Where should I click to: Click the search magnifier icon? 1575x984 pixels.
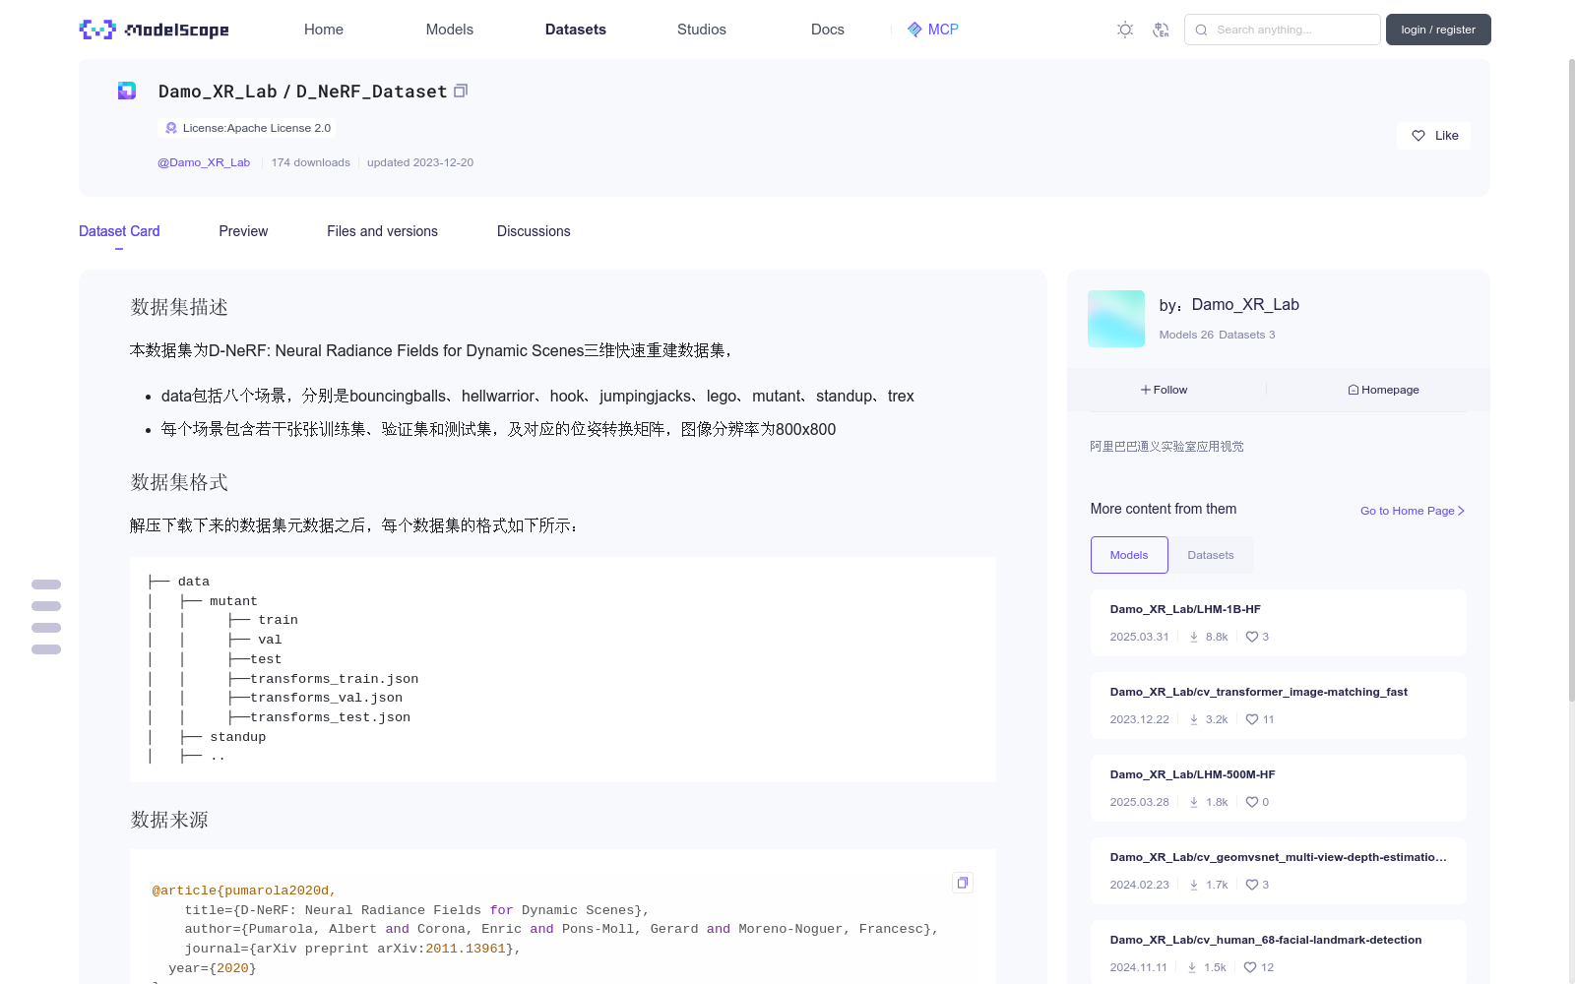coord(1201,30)
